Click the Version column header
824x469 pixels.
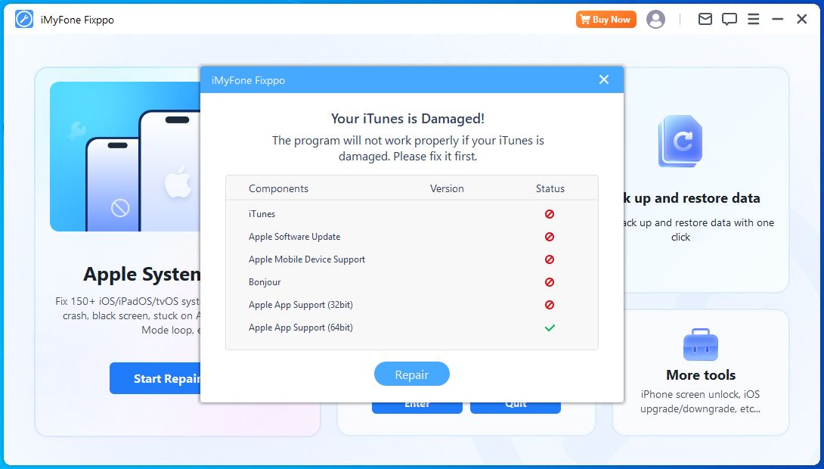coord(447,188)
